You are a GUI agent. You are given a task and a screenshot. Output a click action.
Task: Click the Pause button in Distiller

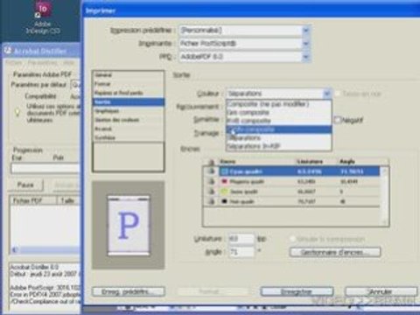point(25,185)
